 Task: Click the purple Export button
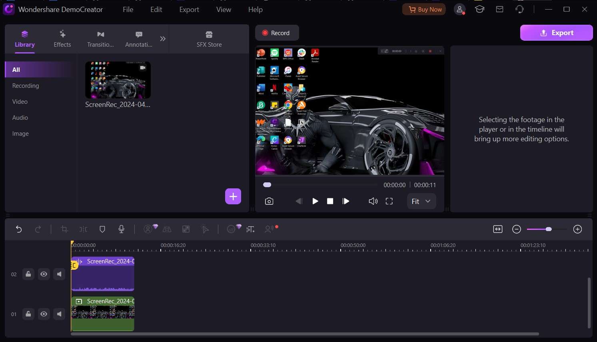[556, 33]
